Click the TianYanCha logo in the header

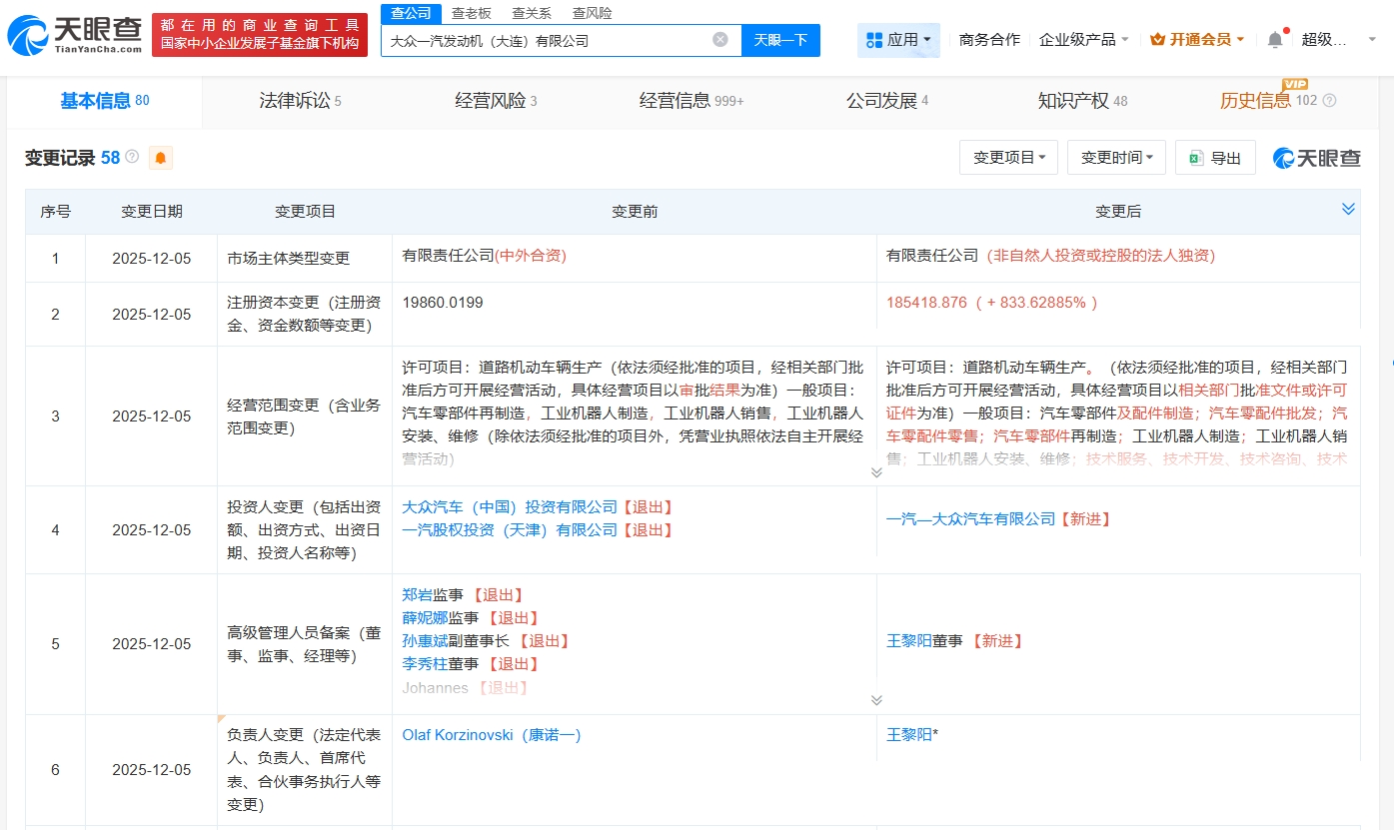click(x=75, y=35)
